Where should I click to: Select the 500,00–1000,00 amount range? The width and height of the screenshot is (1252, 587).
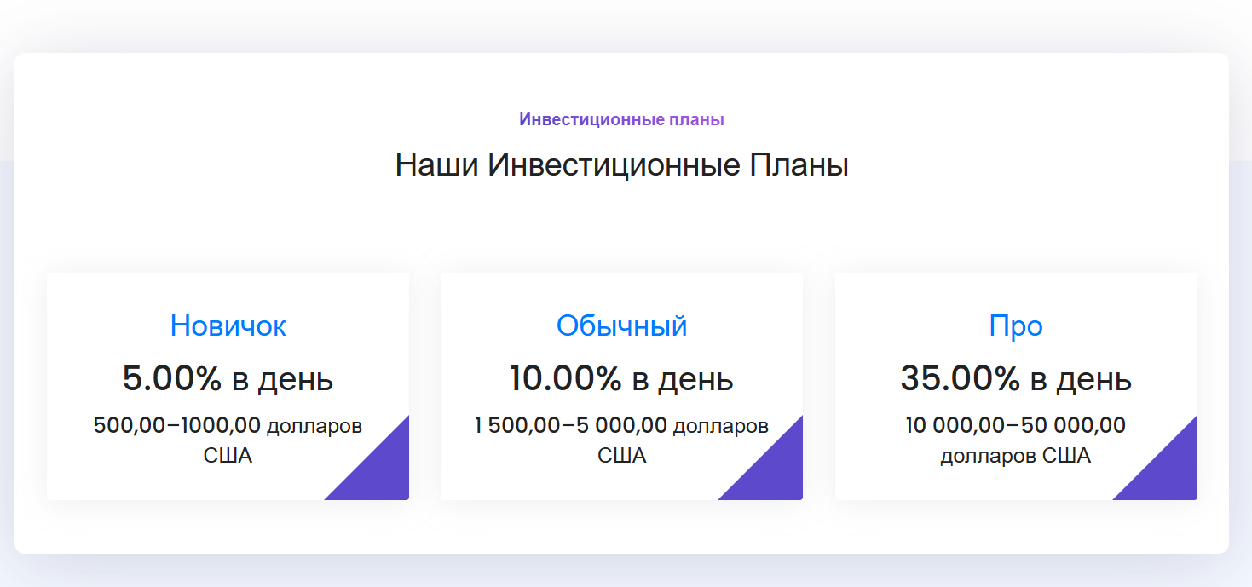pos(178,425)
